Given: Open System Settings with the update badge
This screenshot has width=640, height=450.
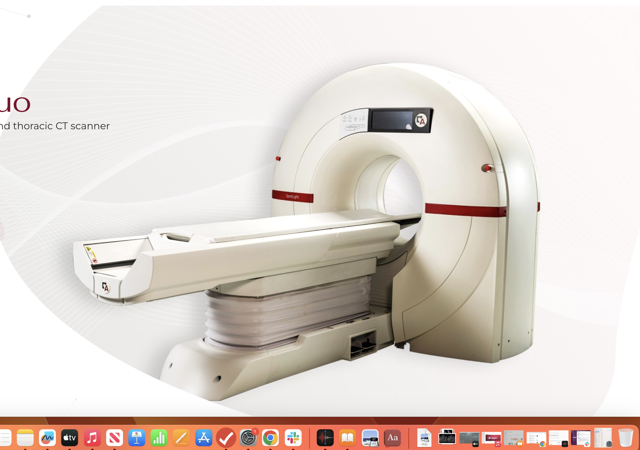Looking at the screenshot, I should pos(248,438).
